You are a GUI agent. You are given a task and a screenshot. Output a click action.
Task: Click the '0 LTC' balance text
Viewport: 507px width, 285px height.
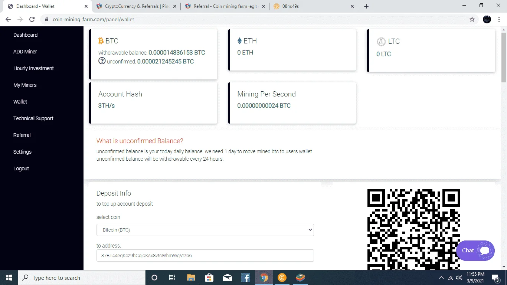point(384,54)
